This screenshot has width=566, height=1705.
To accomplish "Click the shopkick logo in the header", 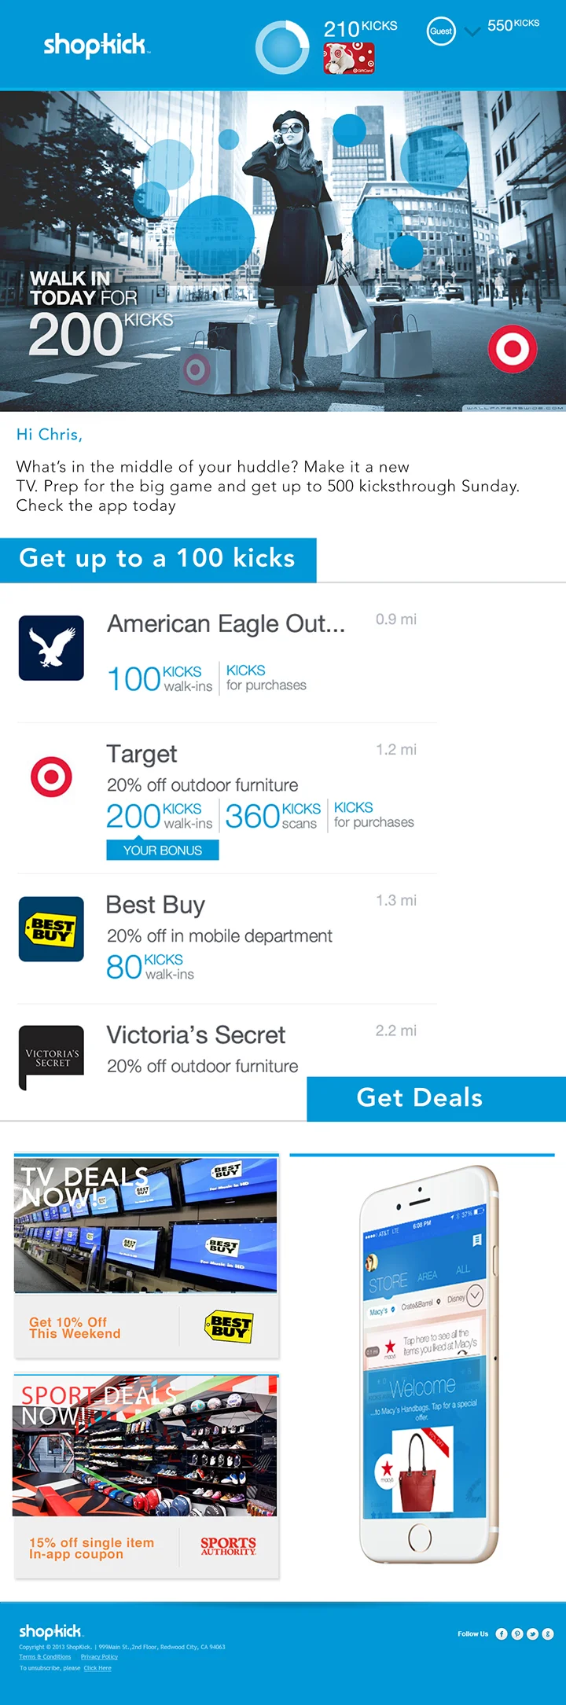I will click(96, 45).
